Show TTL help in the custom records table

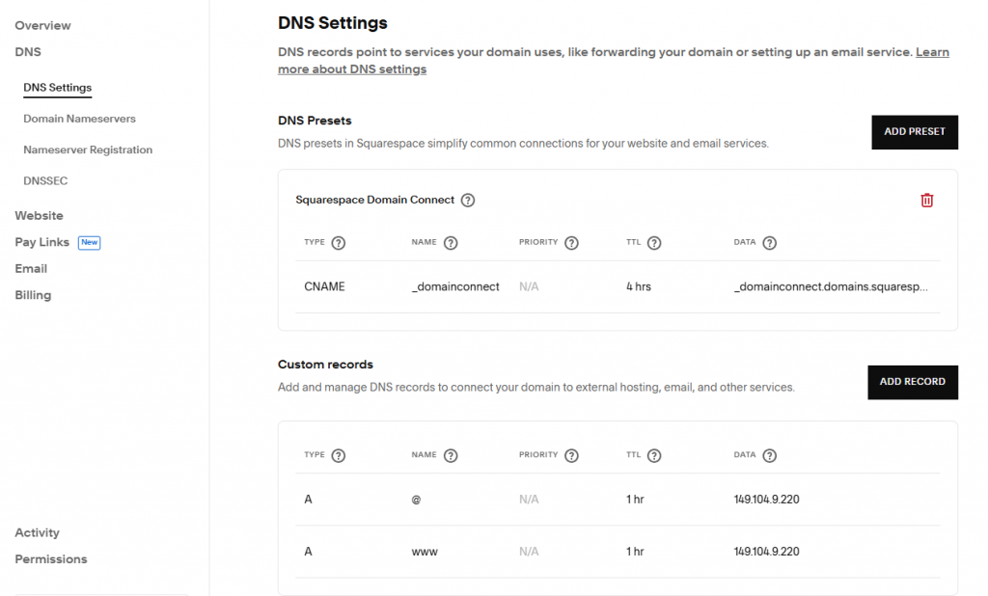point(654,455)
